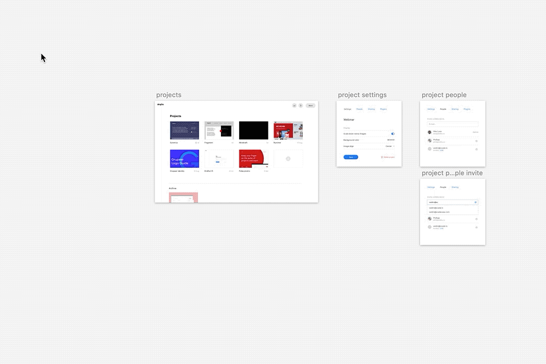The width and height of the screenshot is (546, 364).
Task: Clear the invite field using the x icon
Action: (475, 202)
